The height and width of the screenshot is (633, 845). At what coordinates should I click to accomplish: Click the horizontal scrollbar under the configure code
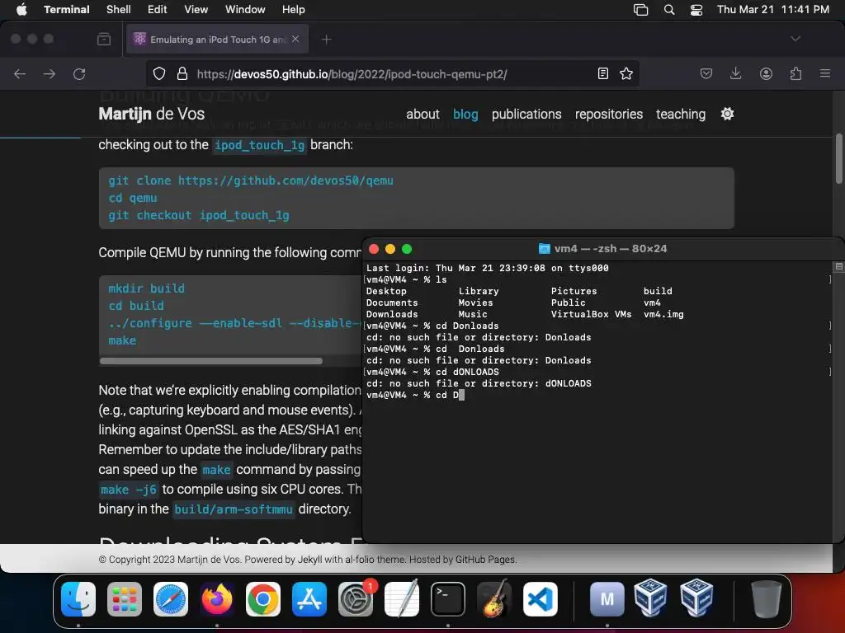coord(211,361)
